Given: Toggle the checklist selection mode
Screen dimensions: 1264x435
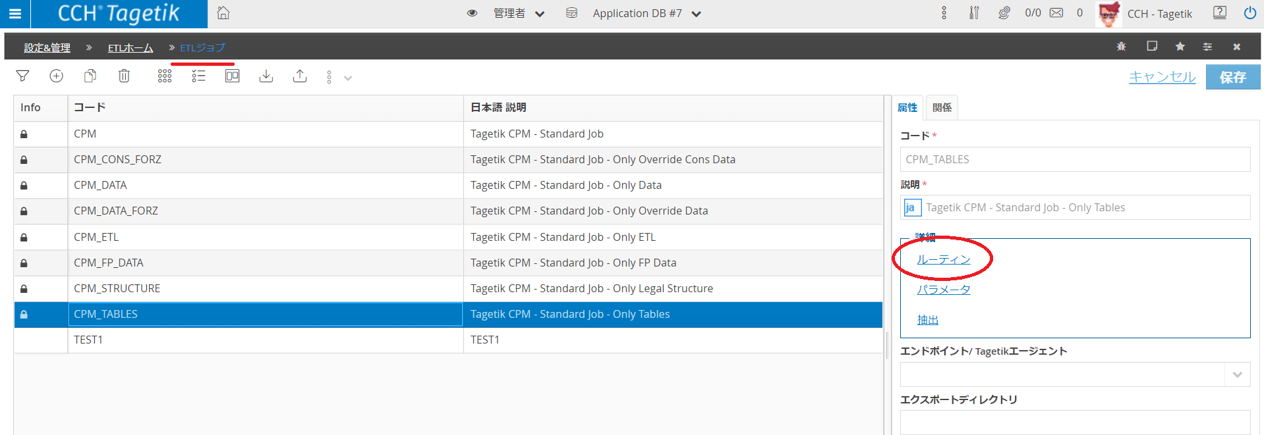Looking at the screenshot, I should 198,76.
